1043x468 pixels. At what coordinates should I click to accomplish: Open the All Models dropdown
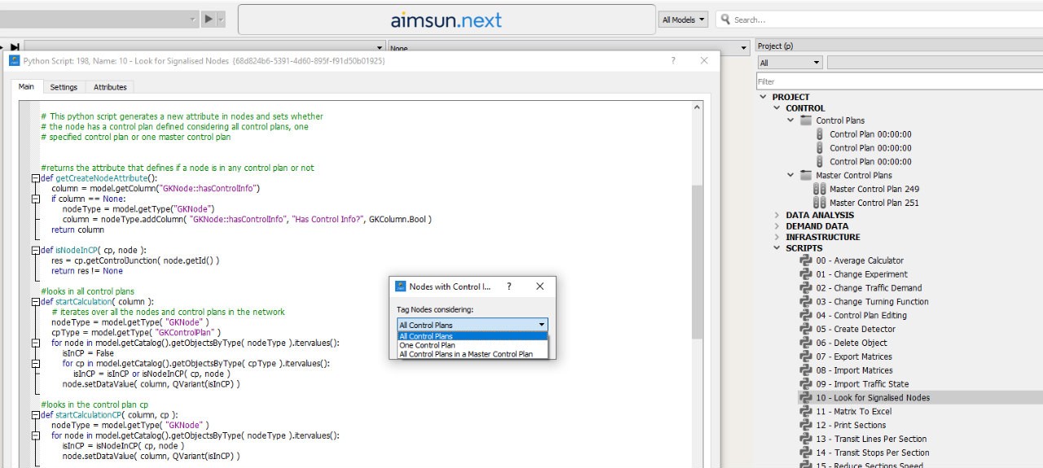(684, 20)
